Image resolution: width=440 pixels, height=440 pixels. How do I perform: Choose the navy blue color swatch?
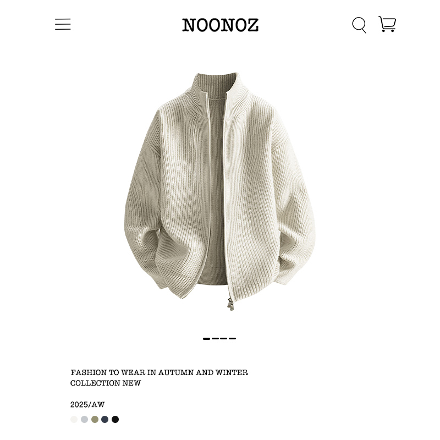(105, 419)
